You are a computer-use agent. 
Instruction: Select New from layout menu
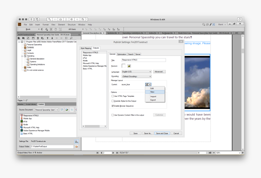tap(155, 92)
